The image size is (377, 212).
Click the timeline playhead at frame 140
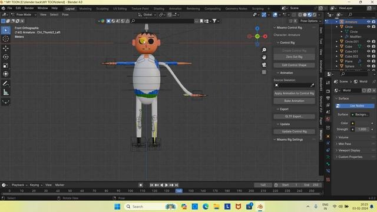[179, 191]
